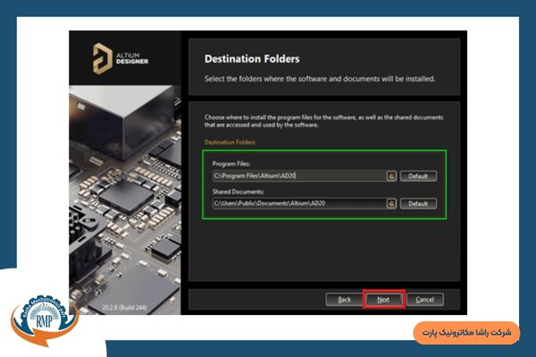
Task: Click the Program Files label text
Action: 230,164
